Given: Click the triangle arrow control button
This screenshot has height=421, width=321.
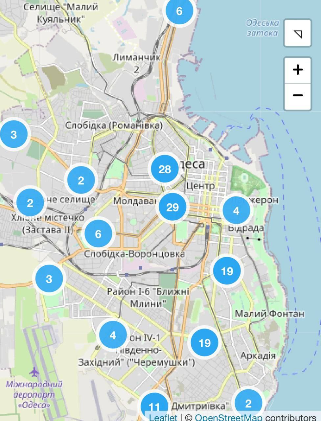Looking at the screenshot, I should pyautogui.click(x=297, y=33).
